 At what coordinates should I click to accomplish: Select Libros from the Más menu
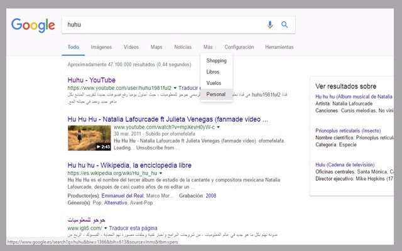tap(213, 72)
